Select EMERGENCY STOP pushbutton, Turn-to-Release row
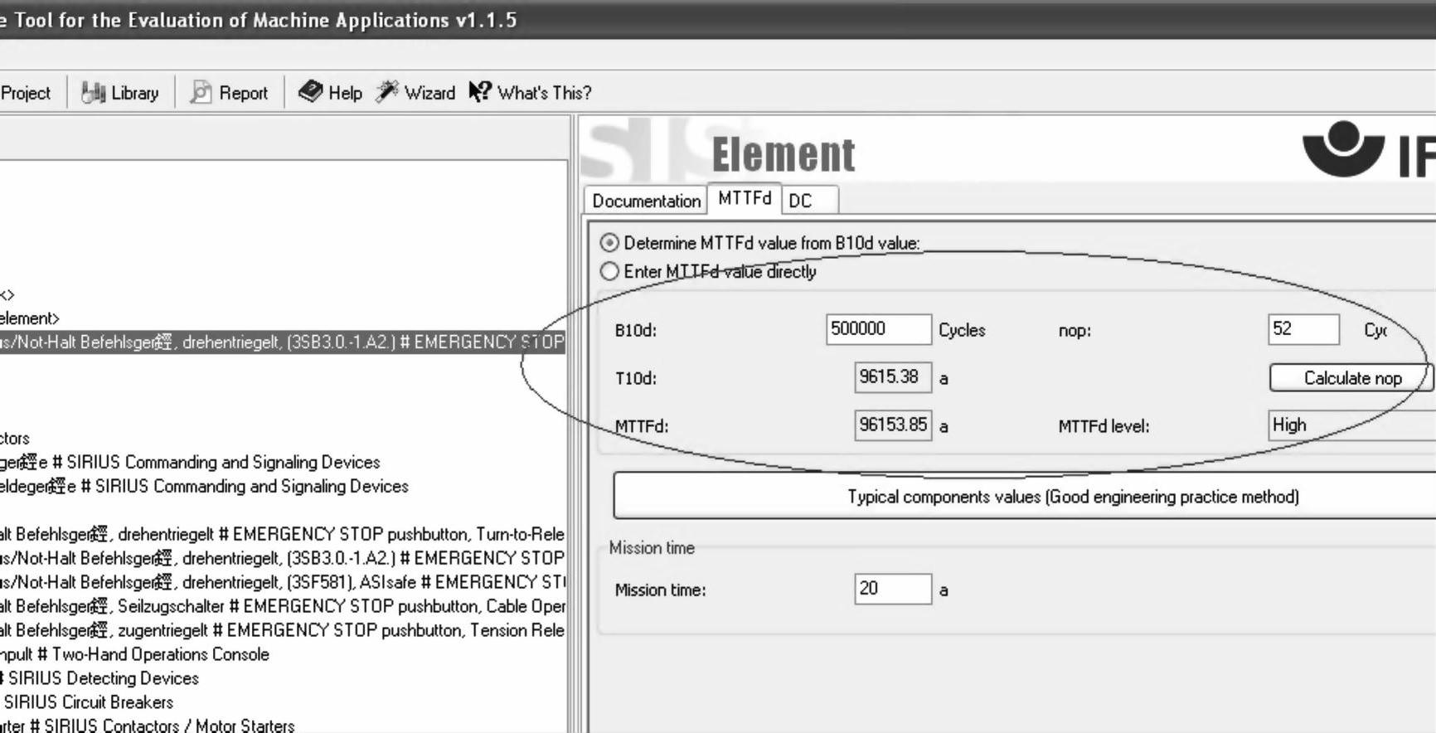Image resolution: width=1436 pixels, height=733 pixels. click(282, 534)
